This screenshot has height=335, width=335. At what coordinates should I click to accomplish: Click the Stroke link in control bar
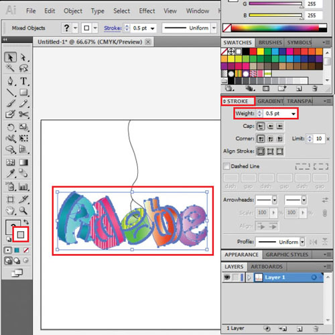tap(113, 28)
